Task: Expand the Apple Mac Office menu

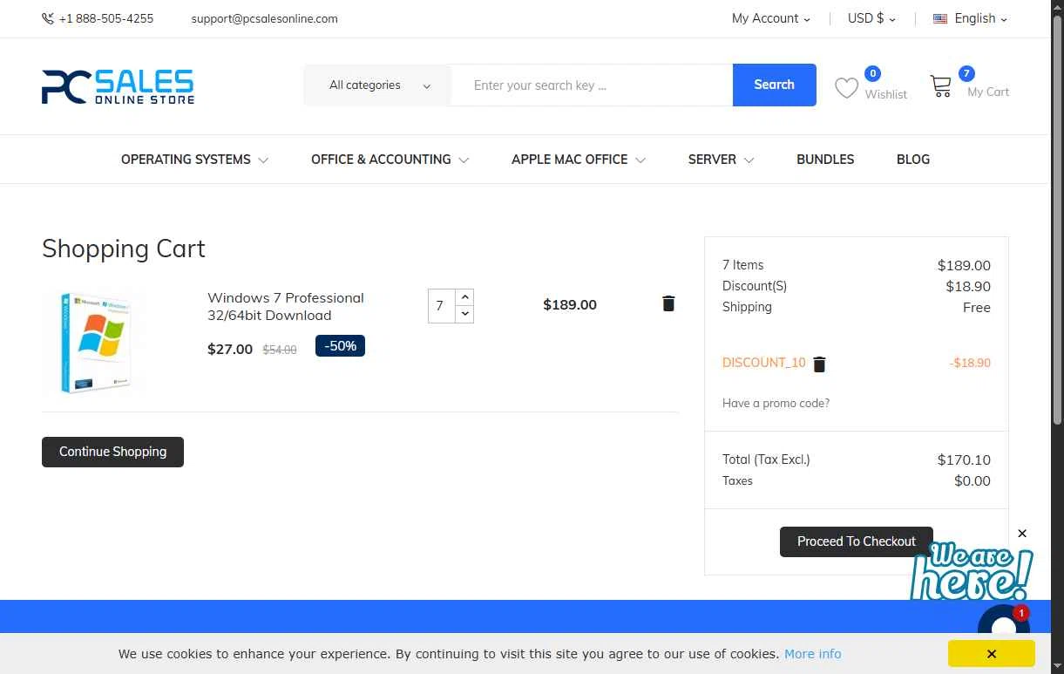Action: [578, 160]
